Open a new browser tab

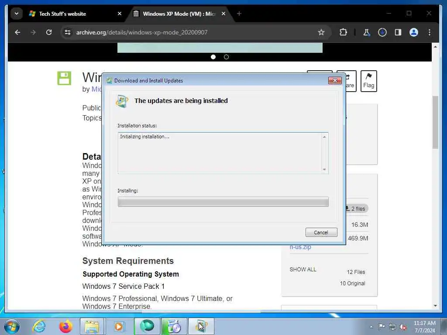click(x=239, y=14)
